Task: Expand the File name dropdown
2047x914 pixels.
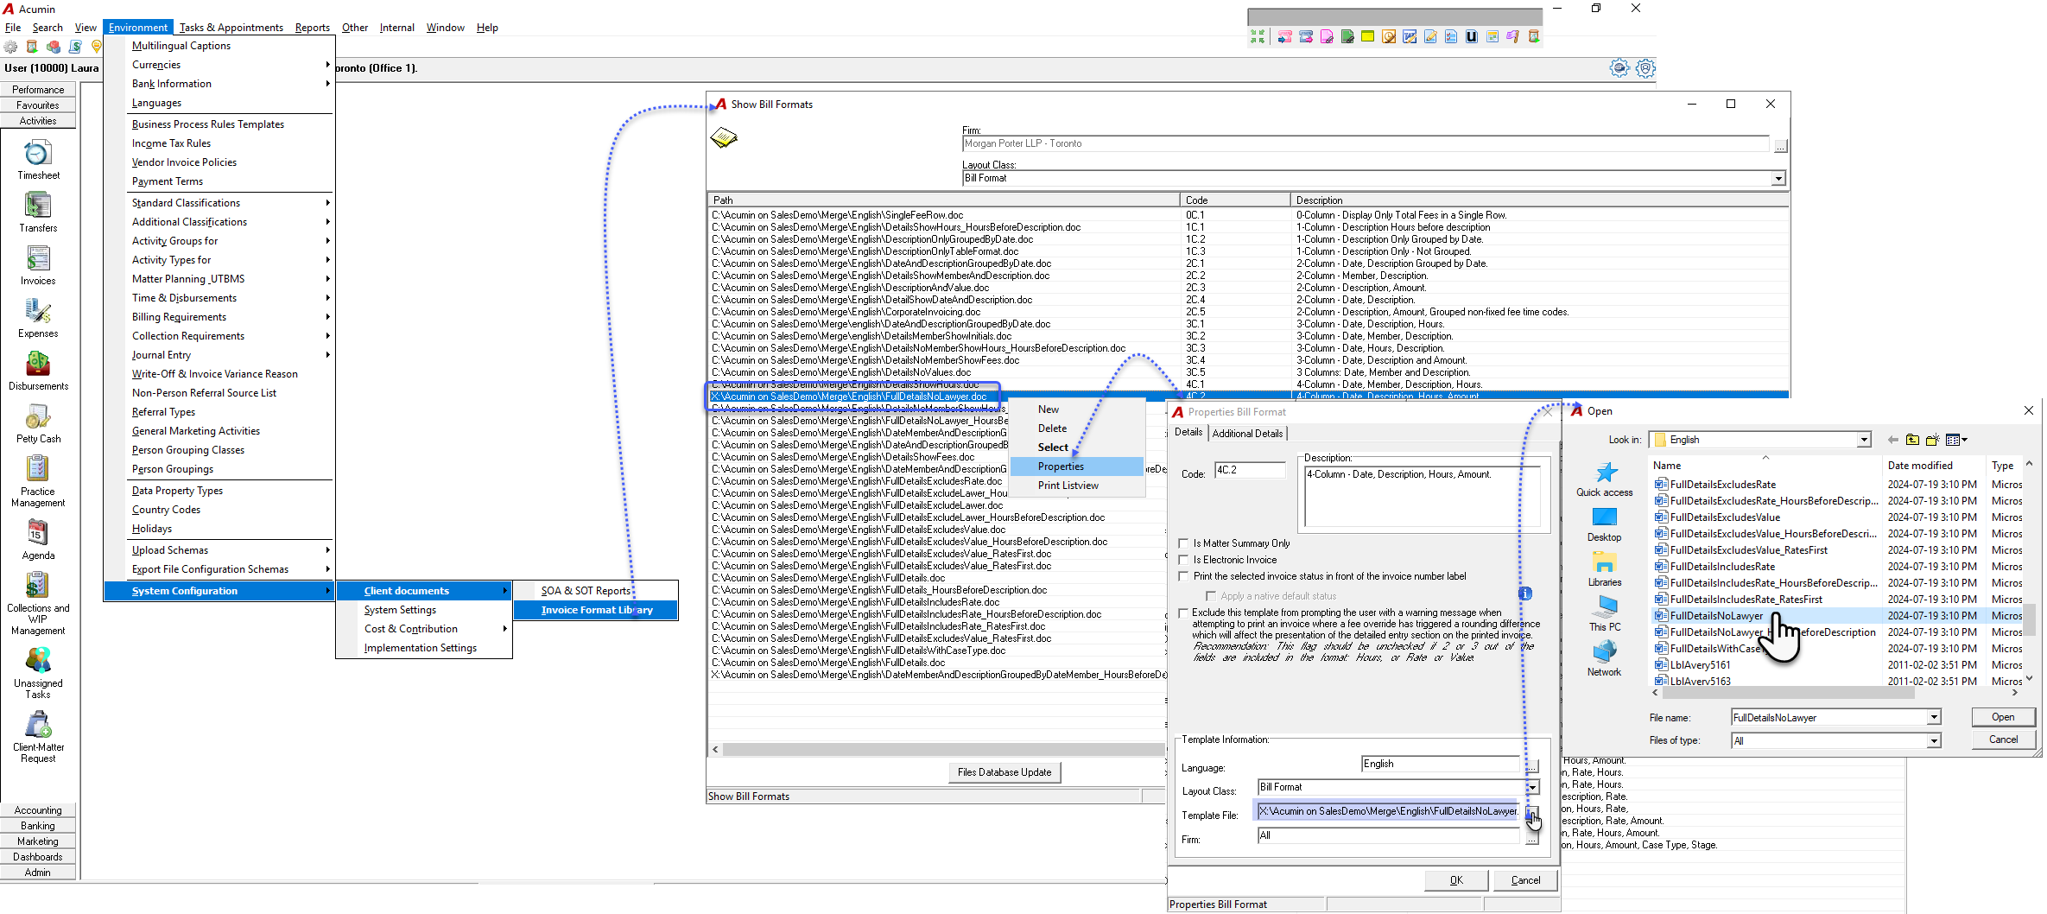Action: coord(1934,718)
